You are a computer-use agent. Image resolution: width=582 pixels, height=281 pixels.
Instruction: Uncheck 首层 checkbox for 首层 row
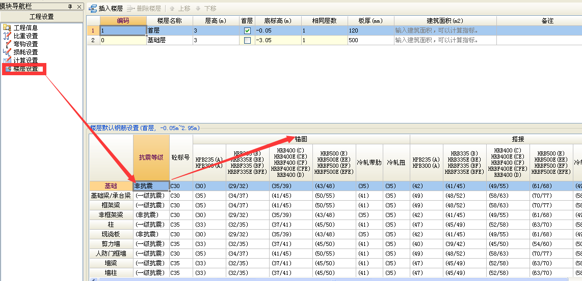(x=247, y=30)
